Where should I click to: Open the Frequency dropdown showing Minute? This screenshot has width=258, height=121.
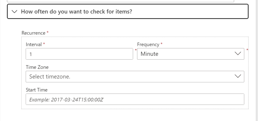[186, 54]
